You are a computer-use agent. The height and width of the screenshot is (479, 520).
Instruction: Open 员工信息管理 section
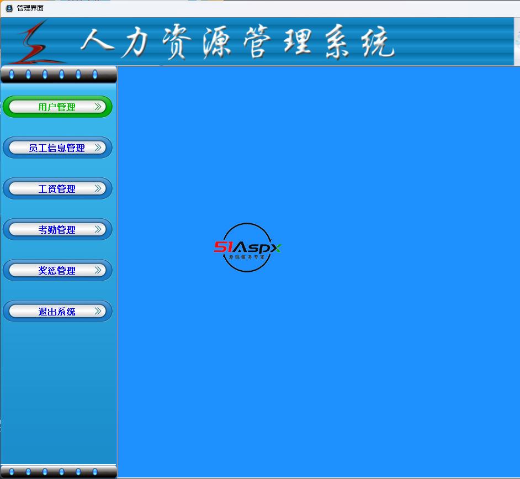57,148
